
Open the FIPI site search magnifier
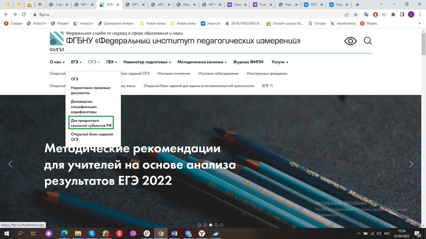pyautogui.click(x=367, y=41)
